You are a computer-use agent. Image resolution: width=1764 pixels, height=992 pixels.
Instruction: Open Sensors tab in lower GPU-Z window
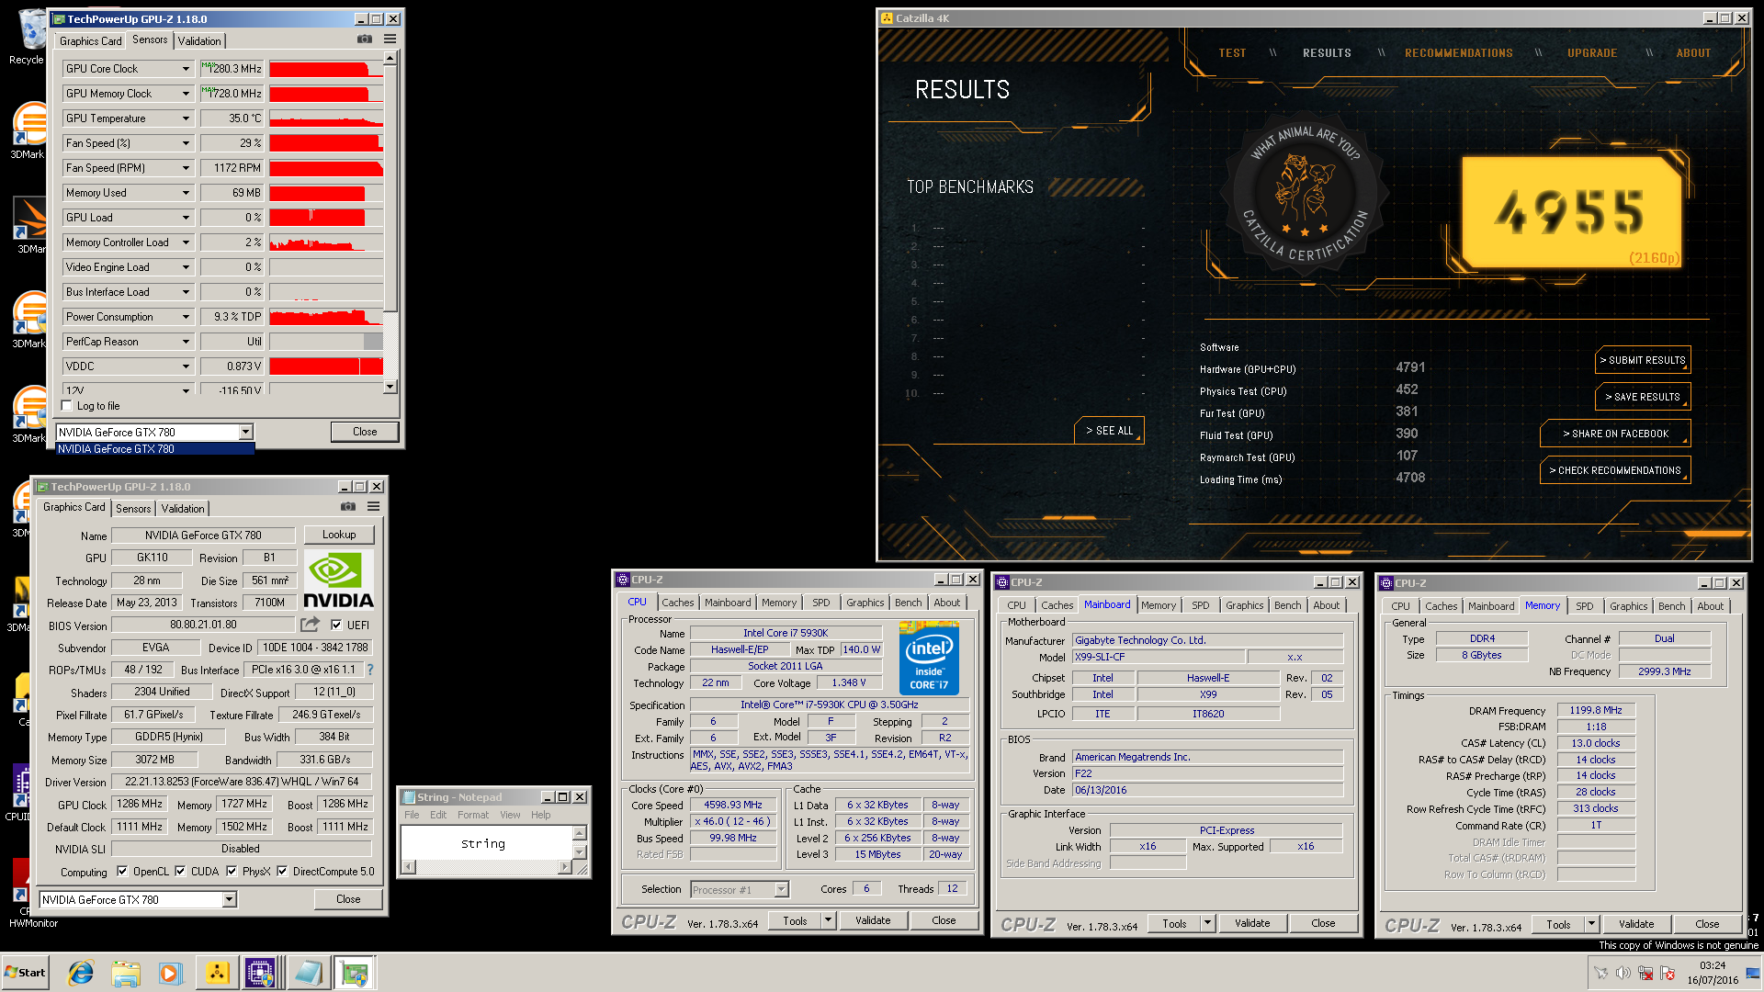click(133, 508)
